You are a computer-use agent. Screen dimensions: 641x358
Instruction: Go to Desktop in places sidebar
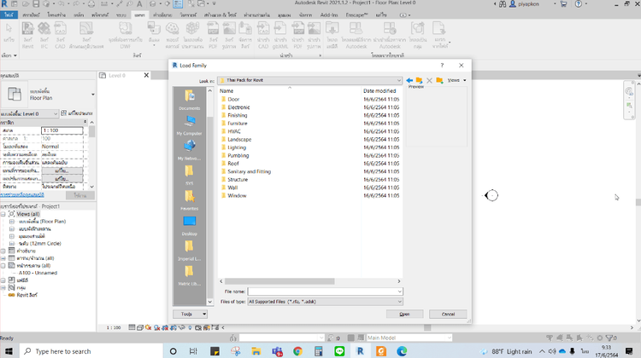pos(189,226)
